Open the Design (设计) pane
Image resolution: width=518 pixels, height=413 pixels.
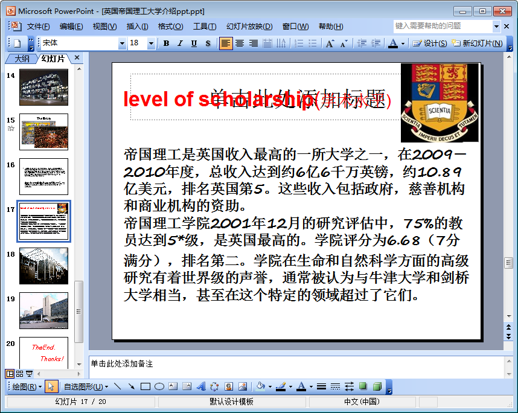(429, 43)
